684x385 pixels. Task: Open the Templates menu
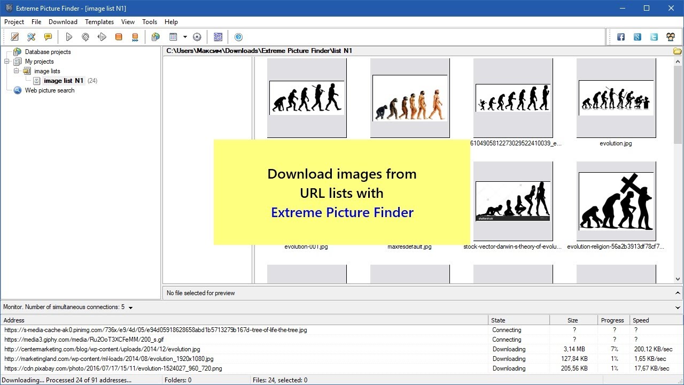[99, 22]
